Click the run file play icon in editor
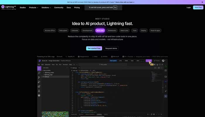Viewport: 205px width, 117px height. (155, 68)
